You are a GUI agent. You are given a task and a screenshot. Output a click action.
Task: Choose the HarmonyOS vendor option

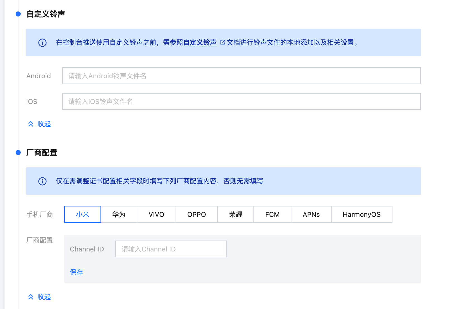tap(361, 214)
